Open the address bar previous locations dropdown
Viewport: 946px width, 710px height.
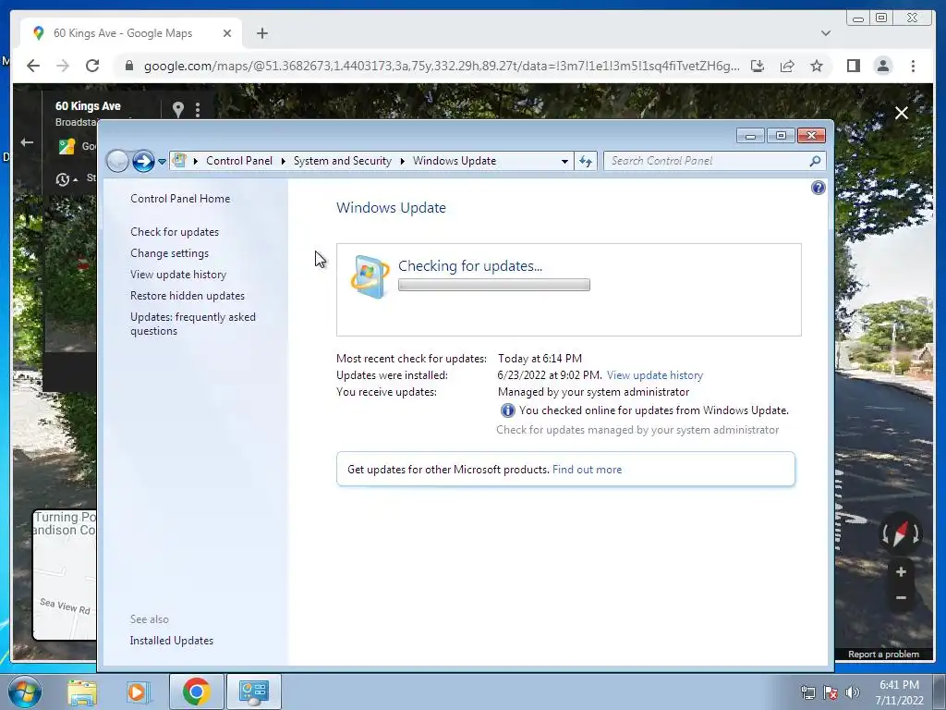(x=564, y=161)
